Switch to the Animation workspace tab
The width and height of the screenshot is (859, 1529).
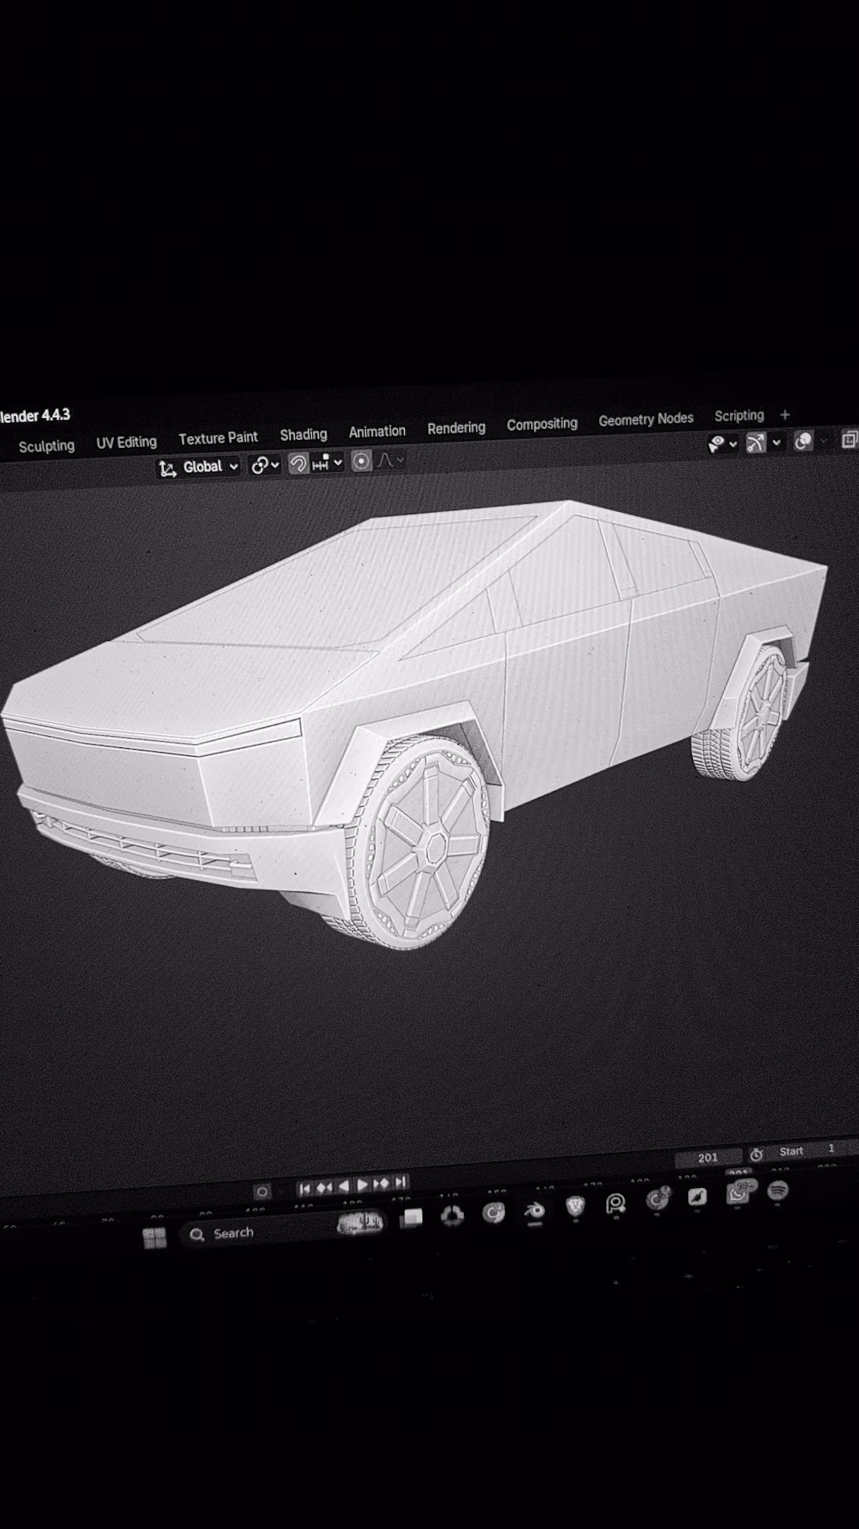point(377,431)
